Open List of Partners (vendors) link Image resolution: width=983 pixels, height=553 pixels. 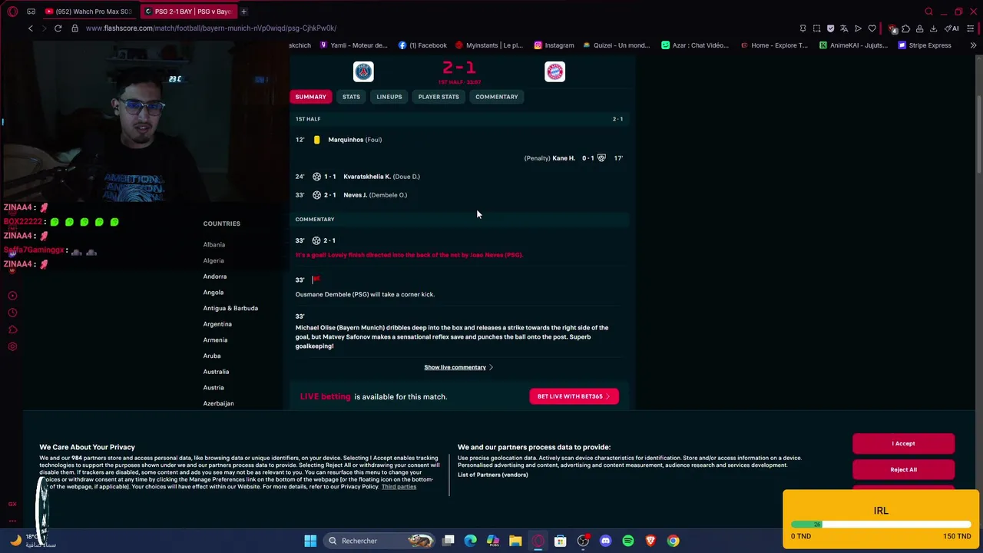492,475
